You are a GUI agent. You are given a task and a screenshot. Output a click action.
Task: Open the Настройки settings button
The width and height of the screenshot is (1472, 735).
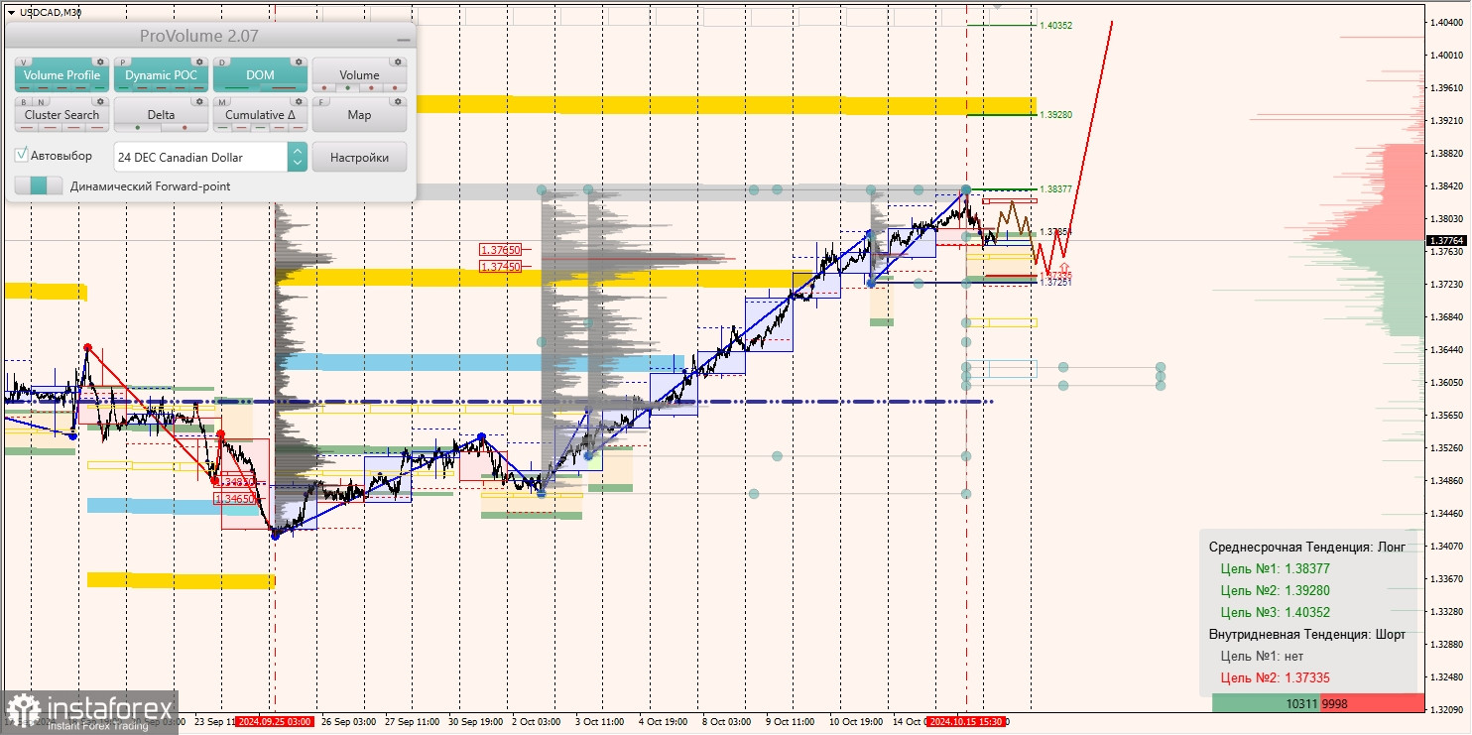coord(359,157)
